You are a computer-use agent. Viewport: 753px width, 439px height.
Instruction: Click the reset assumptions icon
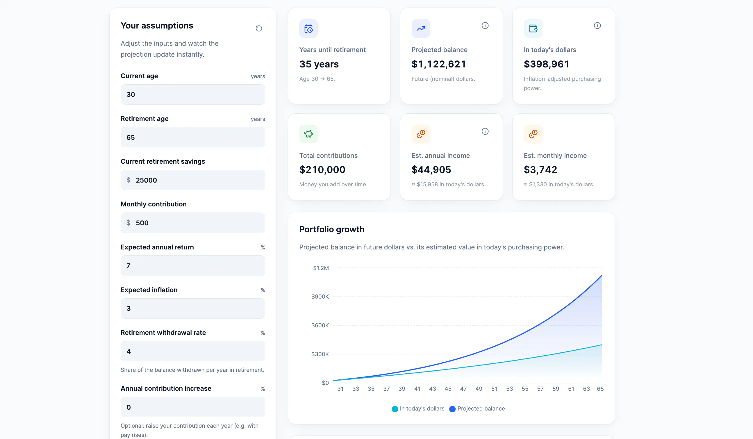click(x=259, y=28)
